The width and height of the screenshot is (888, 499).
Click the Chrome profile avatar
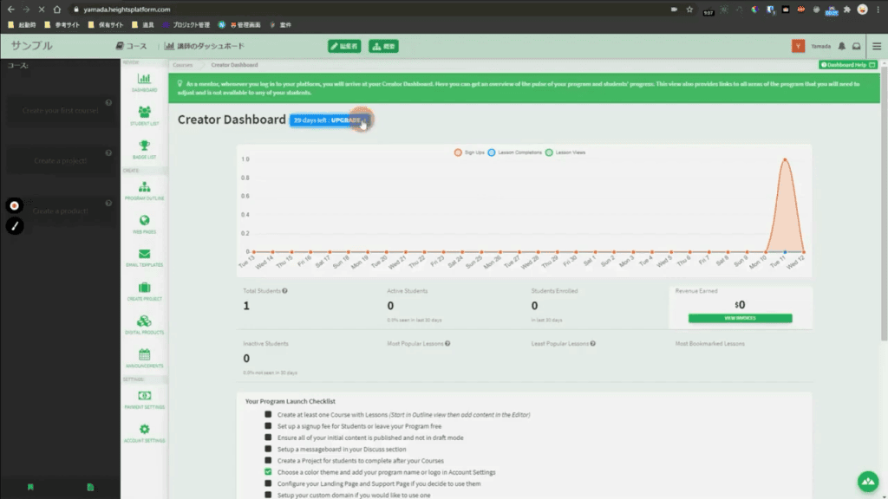click(862, 9)
